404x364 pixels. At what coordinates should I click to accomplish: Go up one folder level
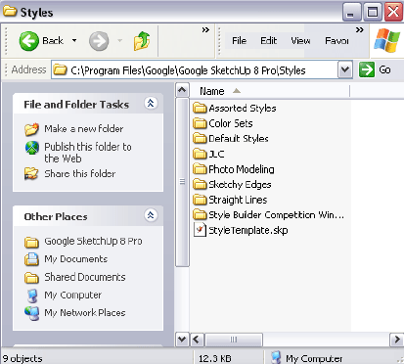[x=142, y=41]
